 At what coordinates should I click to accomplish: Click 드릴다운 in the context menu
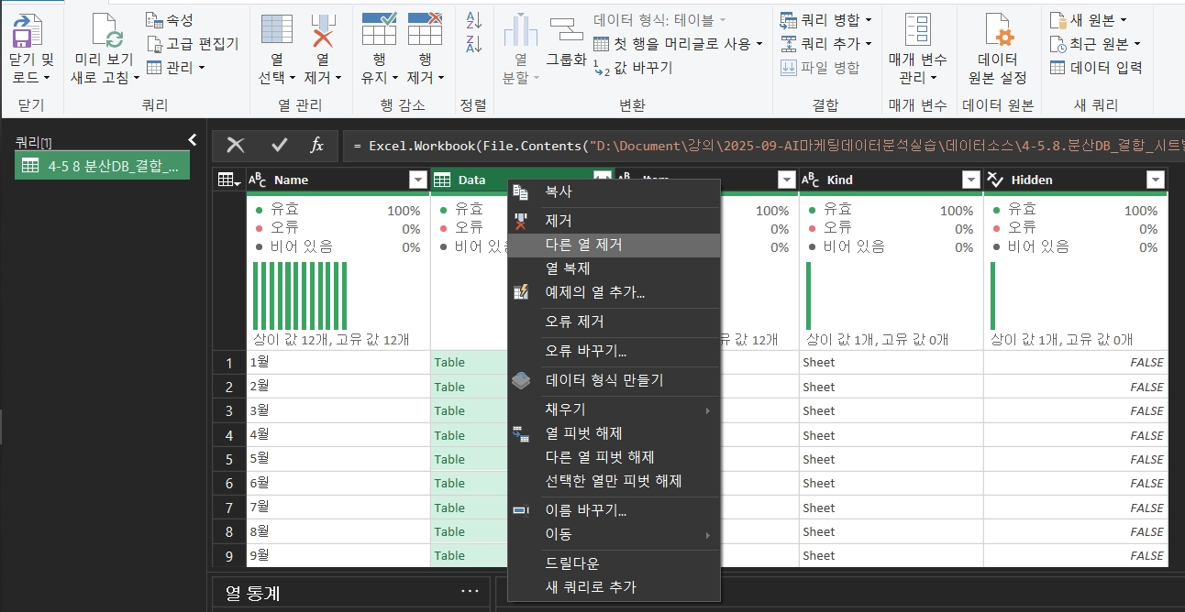(572, 563)
